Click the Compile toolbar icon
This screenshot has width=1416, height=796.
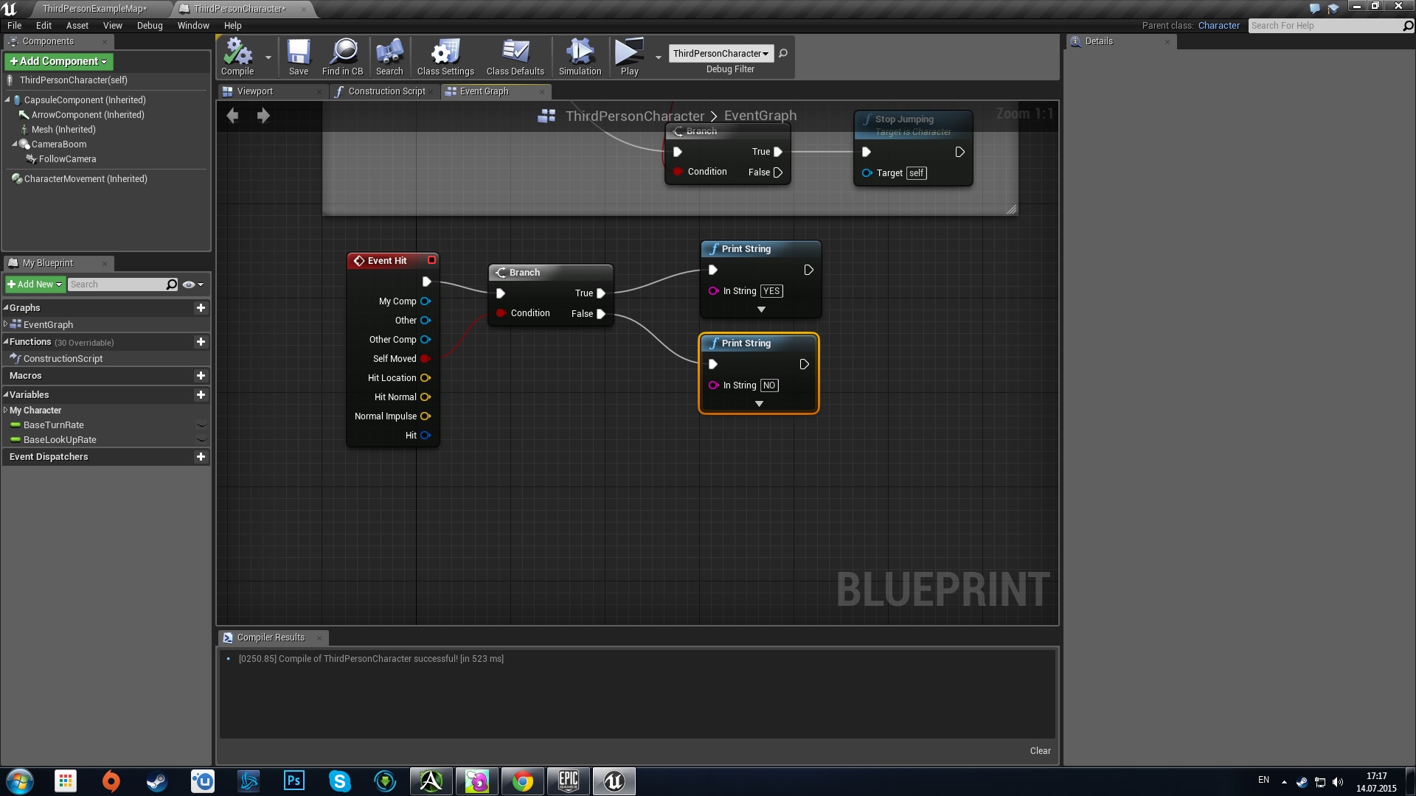tap(237, 57)
